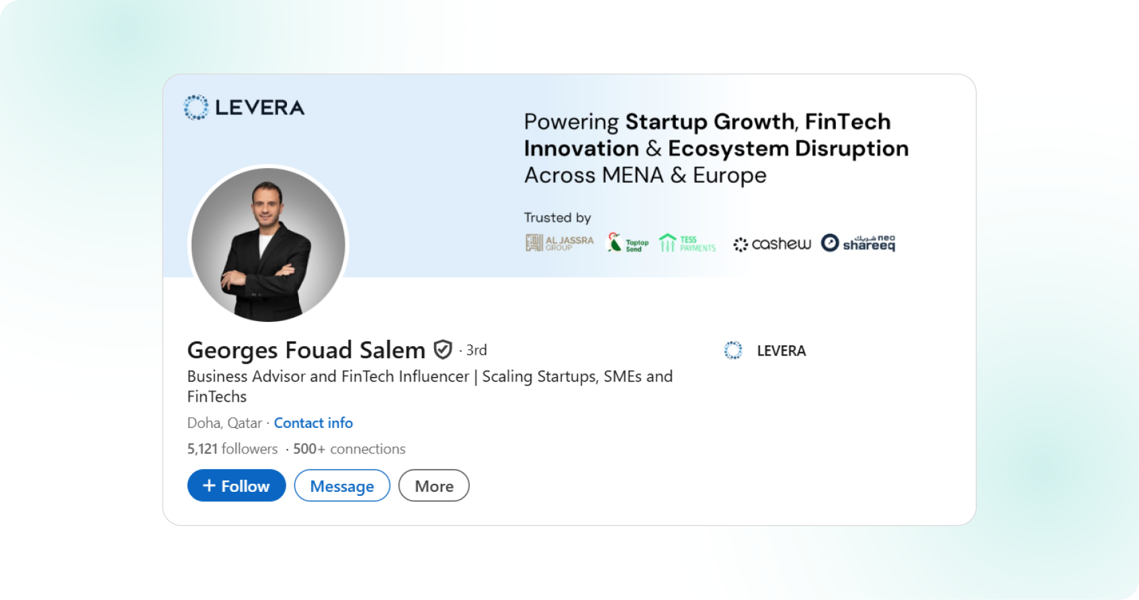Click the Levera logo in banner

[244, 108]
